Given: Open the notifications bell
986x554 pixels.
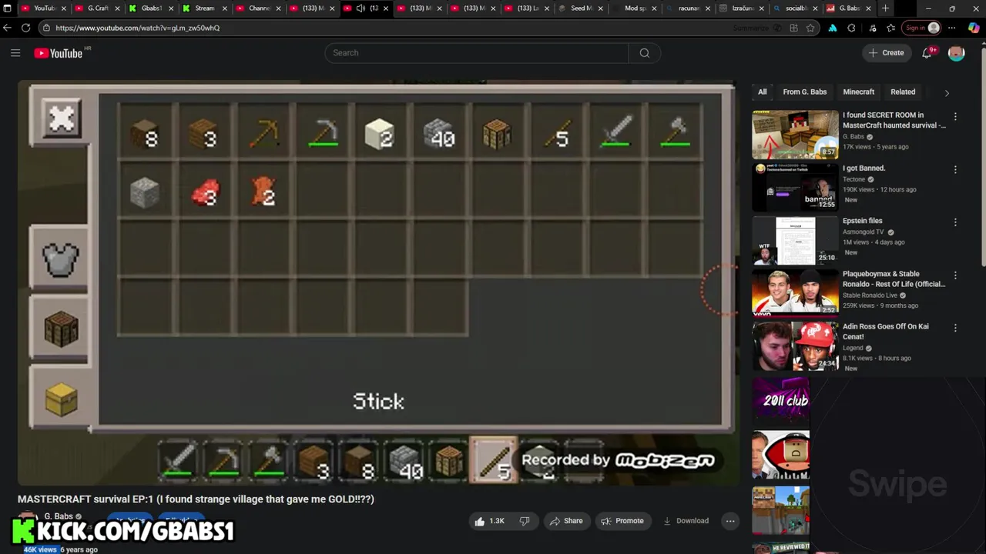Looking at the screenshot, I should click(x=927, y=53).
